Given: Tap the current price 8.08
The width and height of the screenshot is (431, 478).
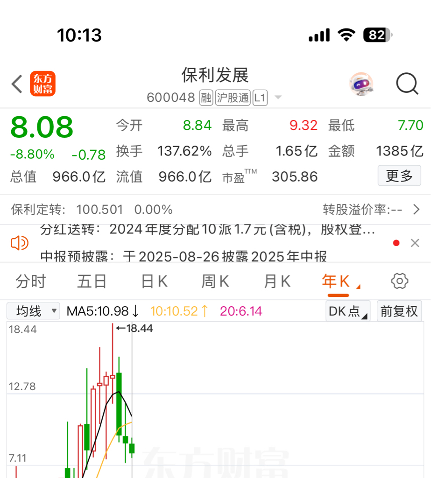Looking at the screenshot, I should [x=42, y=127].
